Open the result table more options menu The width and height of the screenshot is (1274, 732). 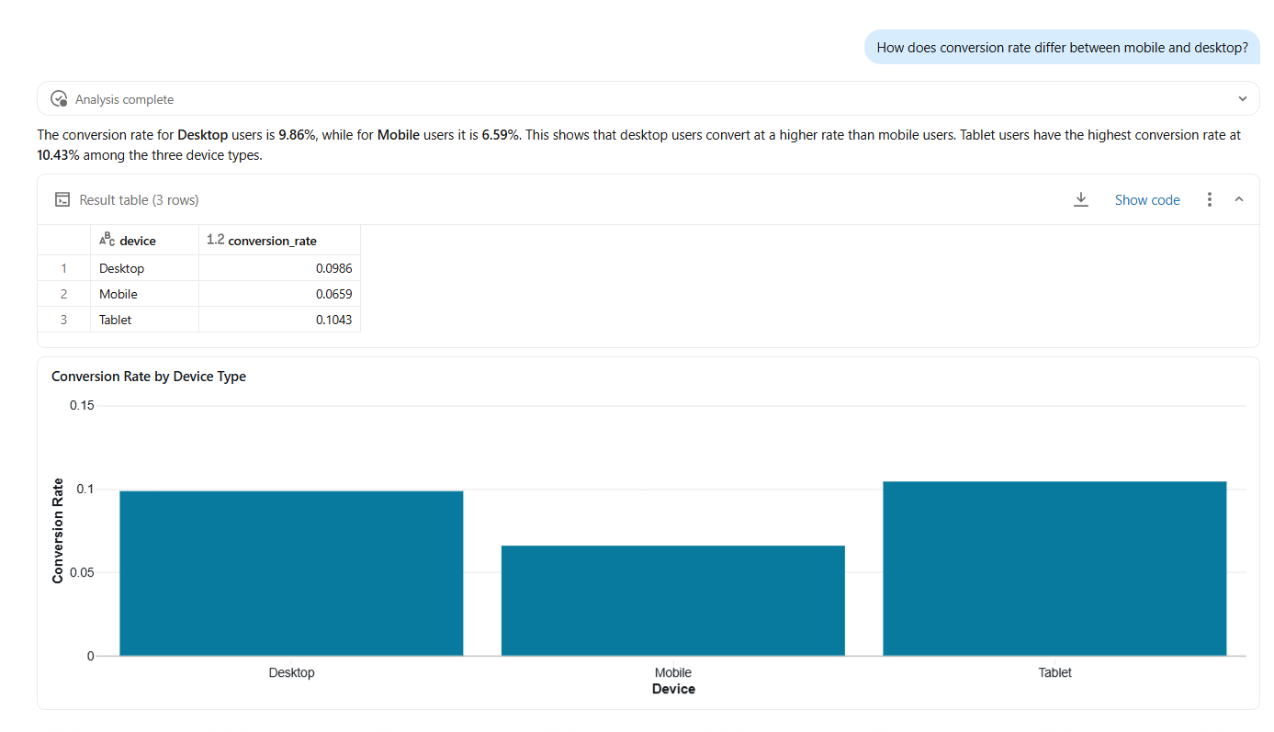point(1210,199)
